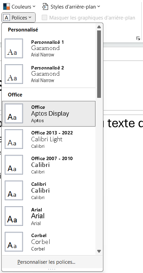Pick the Corbel font theme Aa icon
This screenshot has height=273, width=143.
point(14,242)
